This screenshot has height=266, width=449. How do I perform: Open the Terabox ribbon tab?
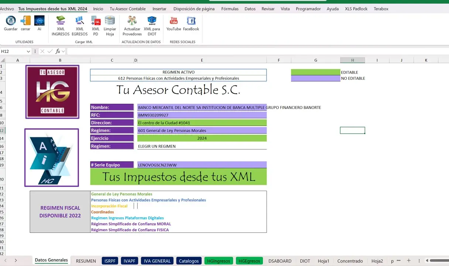(x=381, y=8)
